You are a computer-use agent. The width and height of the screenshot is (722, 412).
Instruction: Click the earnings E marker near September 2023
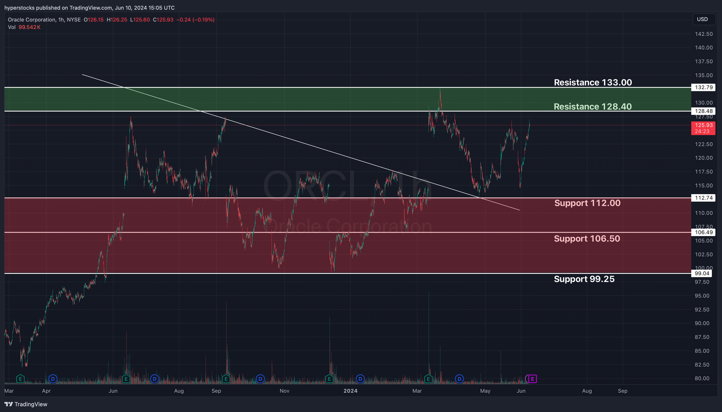click(226, 379)
